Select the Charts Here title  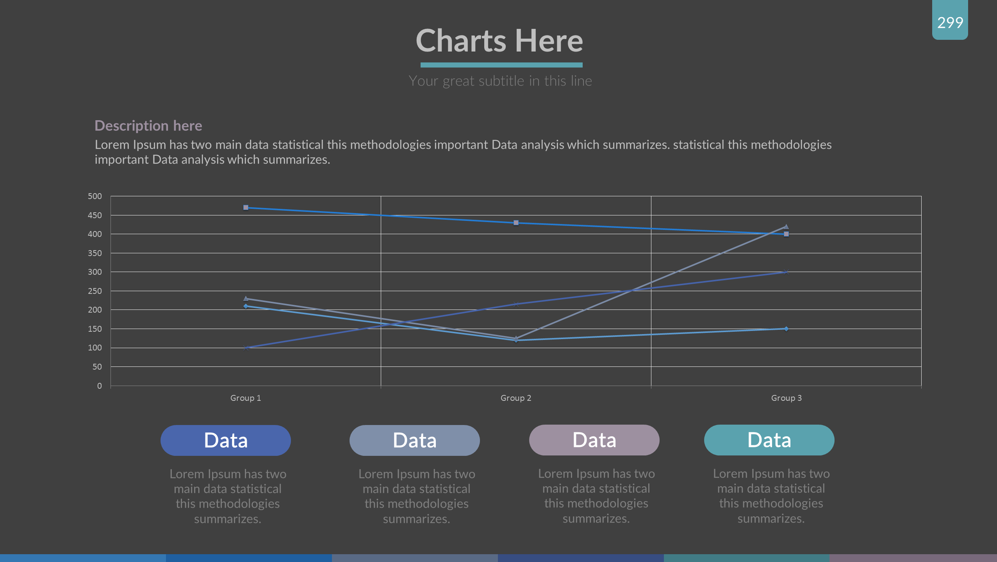(x=499, y=41)
